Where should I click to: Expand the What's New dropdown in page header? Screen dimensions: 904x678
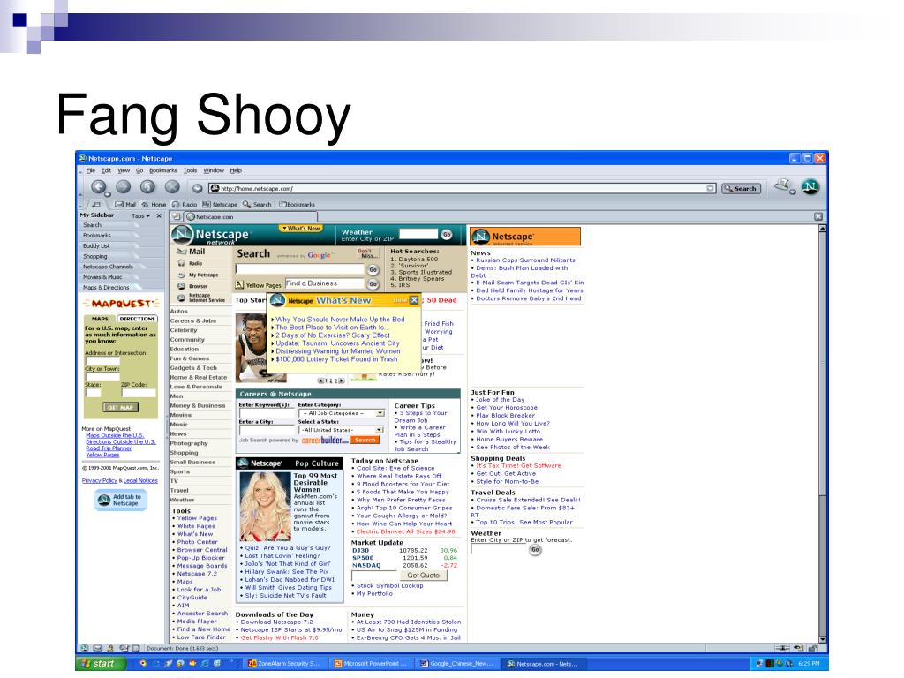click(x=300, y=229)
